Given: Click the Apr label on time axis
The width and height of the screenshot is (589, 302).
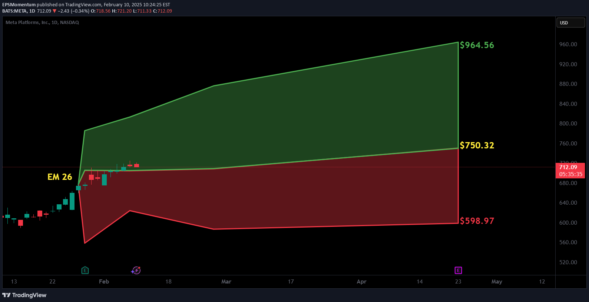Looking at the screenshot, I should pos(361,282).
